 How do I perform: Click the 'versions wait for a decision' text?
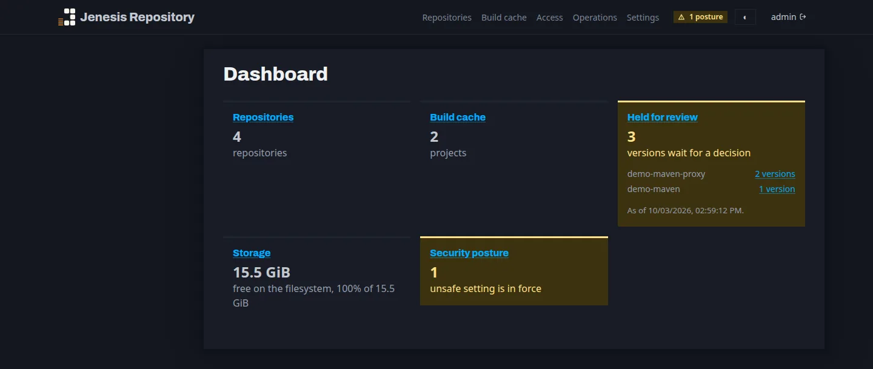click(689, 153)
